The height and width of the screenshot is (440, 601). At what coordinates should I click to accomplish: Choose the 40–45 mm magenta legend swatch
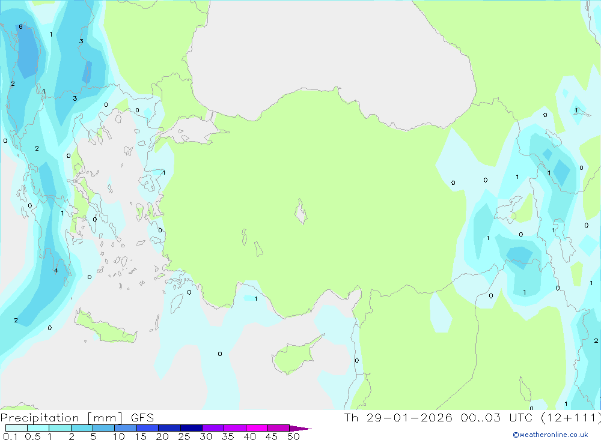[x=257, y=428]
